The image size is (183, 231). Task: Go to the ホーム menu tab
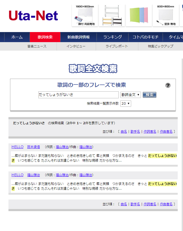(17, 37)
